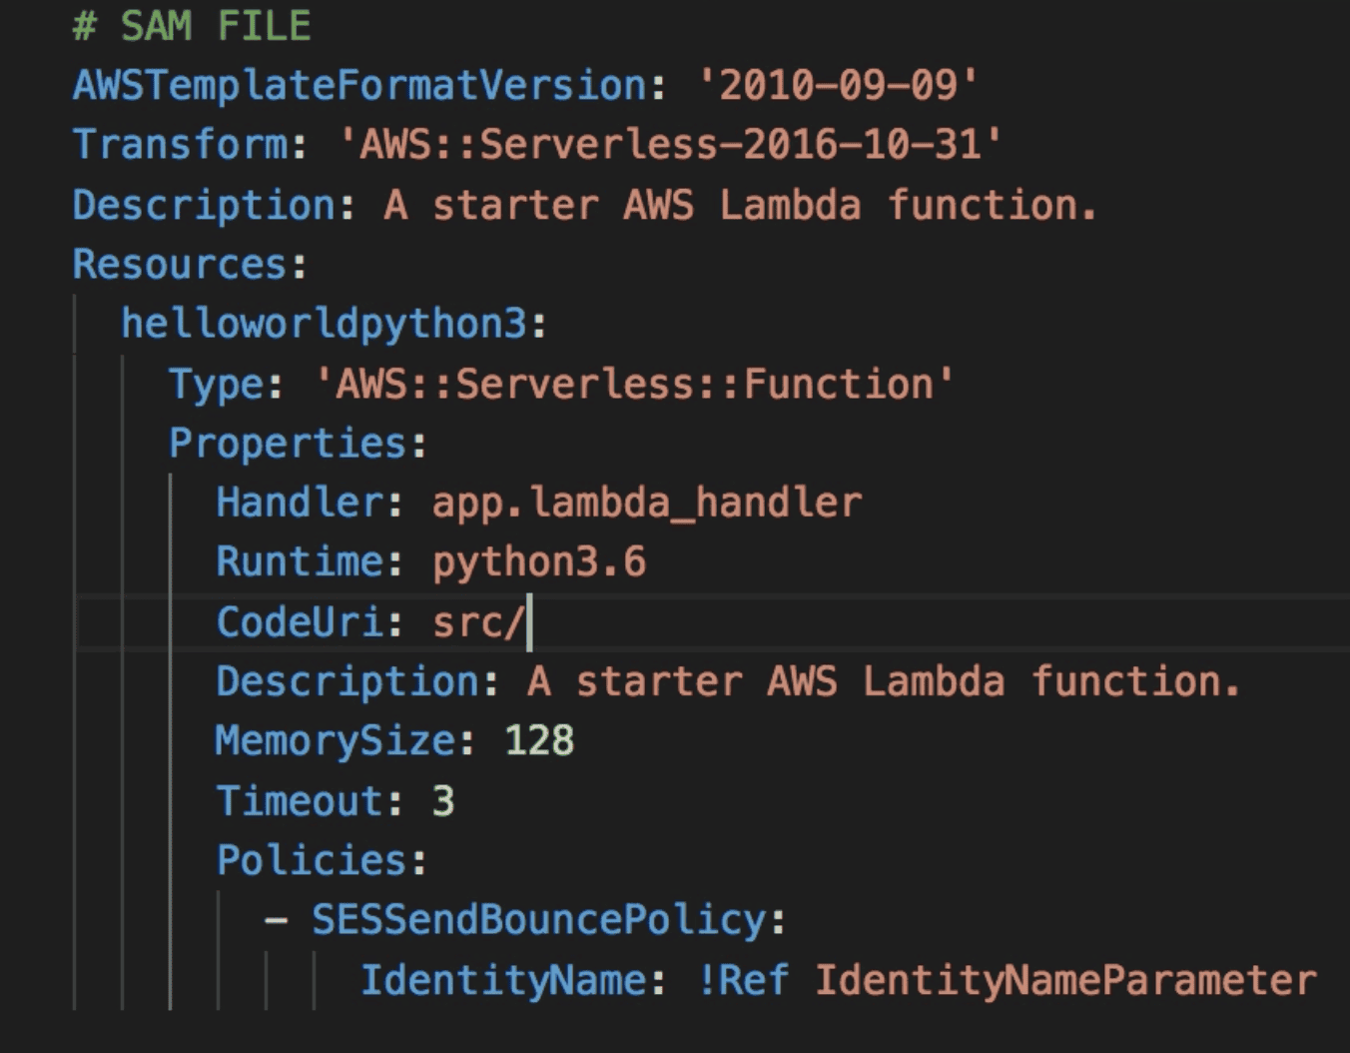
Task: Click the Handler key
Action: point(300,503)
